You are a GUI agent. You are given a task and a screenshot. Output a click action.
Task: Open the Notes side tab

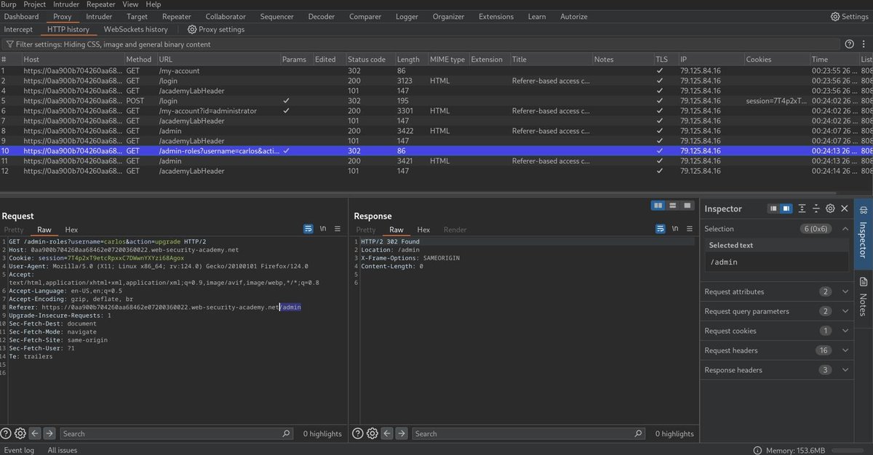[864, 296]
